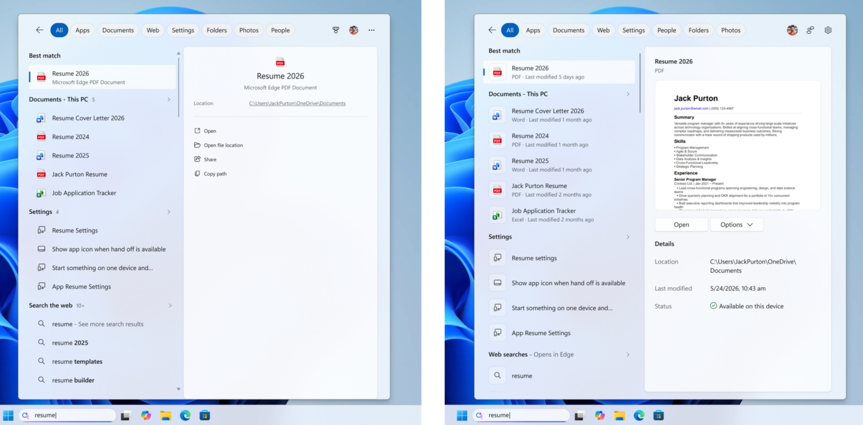Select the 'resume templates' web suggestion

[102, 362]
